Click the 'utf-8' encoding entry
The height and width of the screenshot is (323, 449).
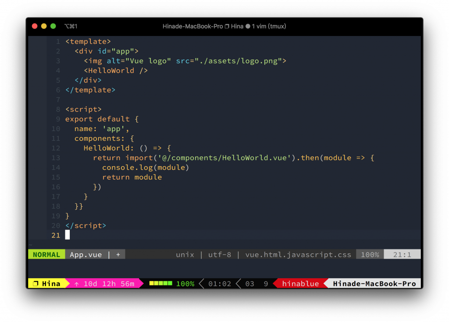(x=220, y=254)
